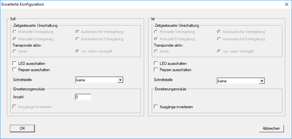Screen dimensions: 292x139
Task: Open Schnittstelle dropdown in Ist panel
Action: coord(262,80)
